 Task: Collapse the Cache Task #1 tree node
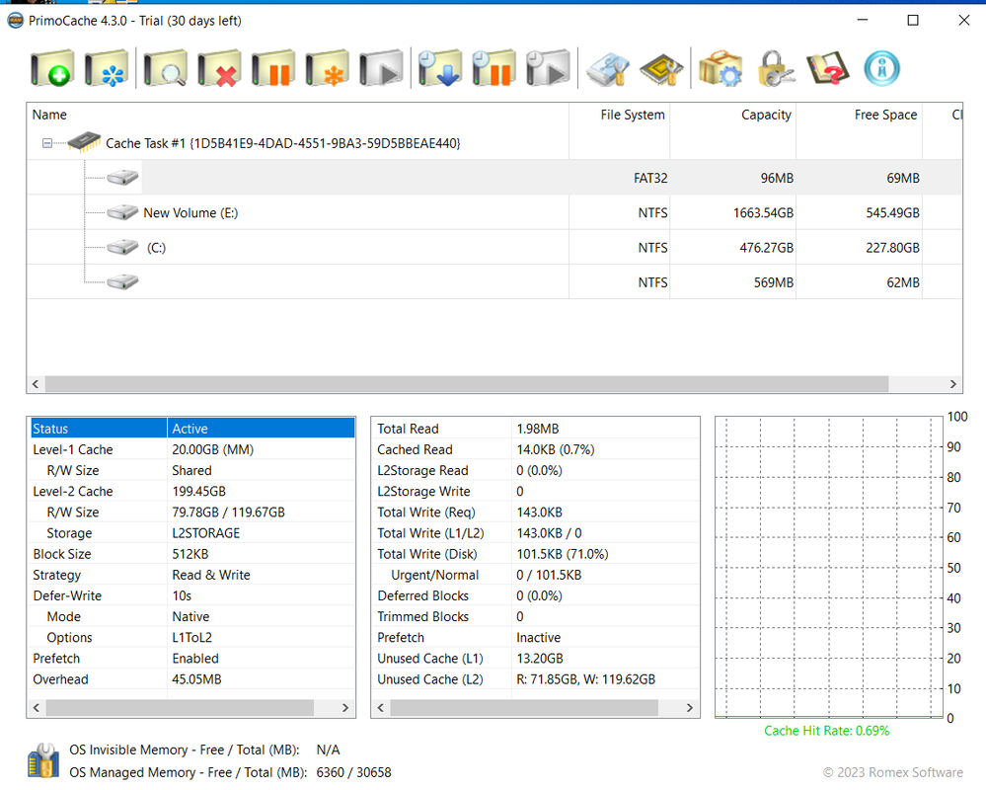coord(47,143)
